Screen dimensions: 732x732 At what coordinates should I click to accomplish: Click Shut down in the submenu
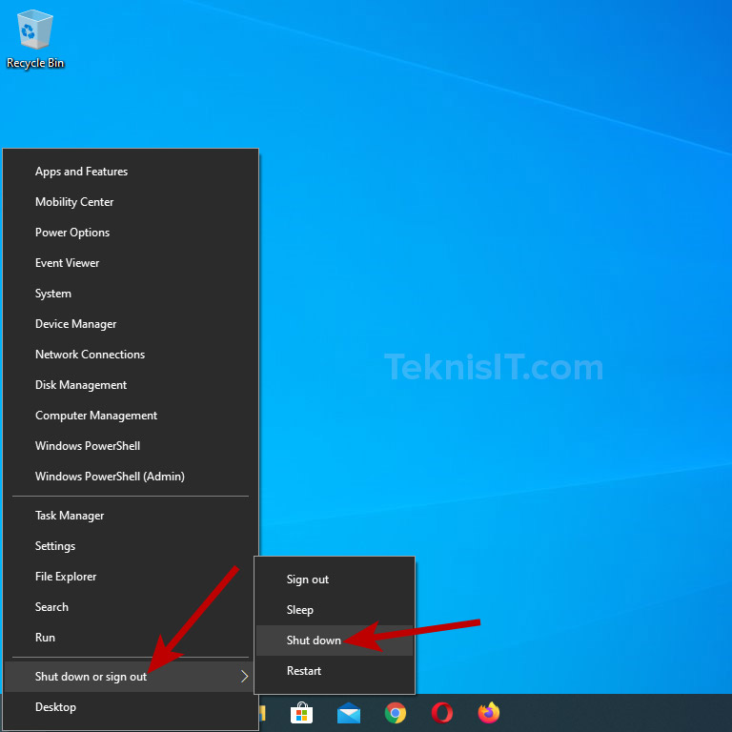point(335,640)
